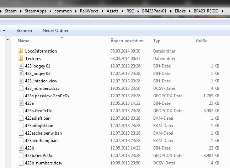Select the file name 423_interior_view
Screen dimensions: 230x168
click(x=41, y=81)
